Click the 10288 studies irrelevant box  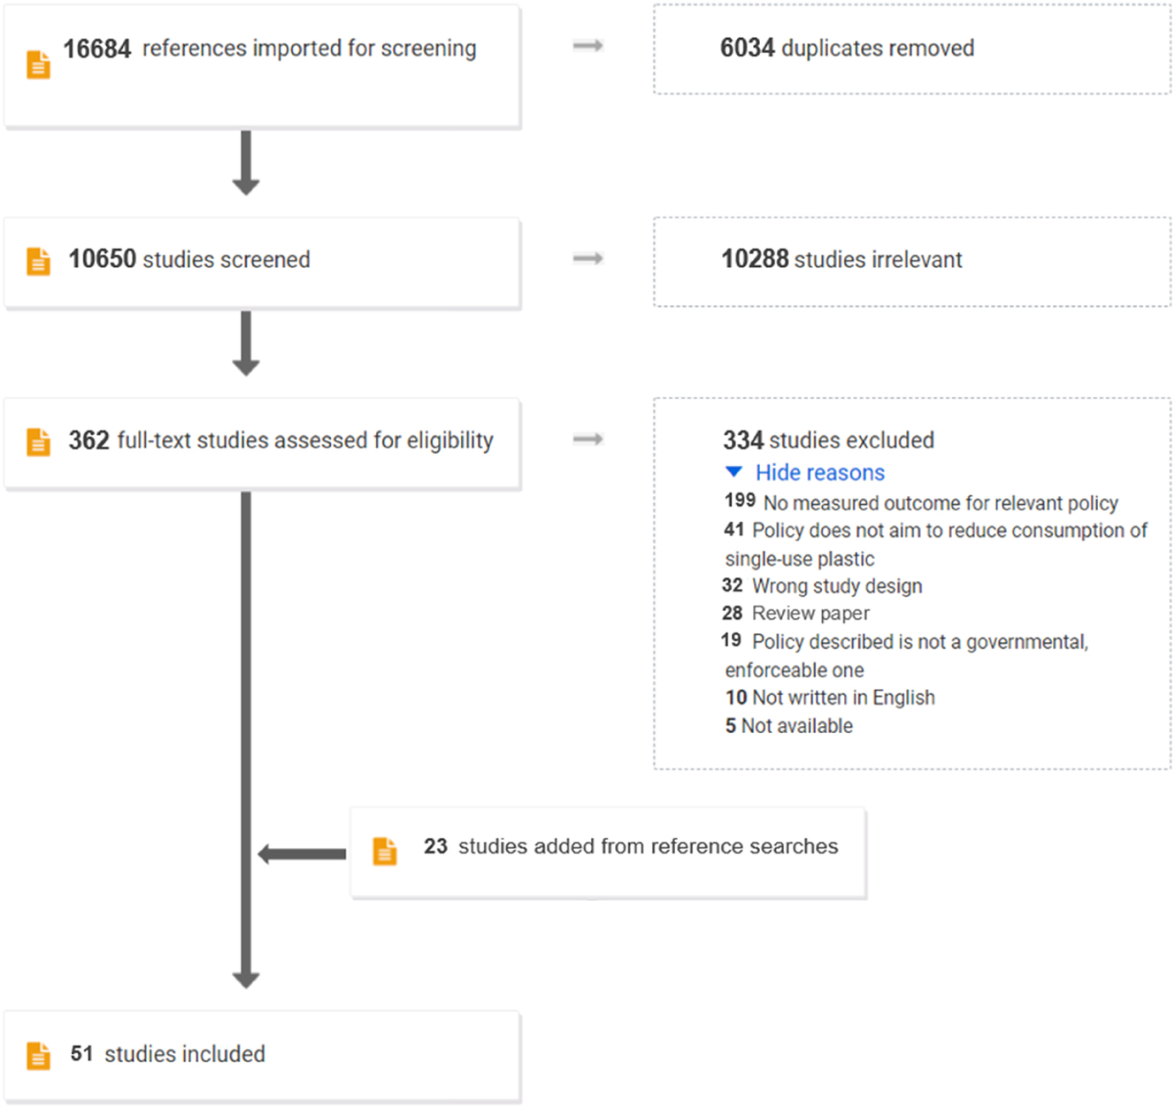click(x=911, y=261)
